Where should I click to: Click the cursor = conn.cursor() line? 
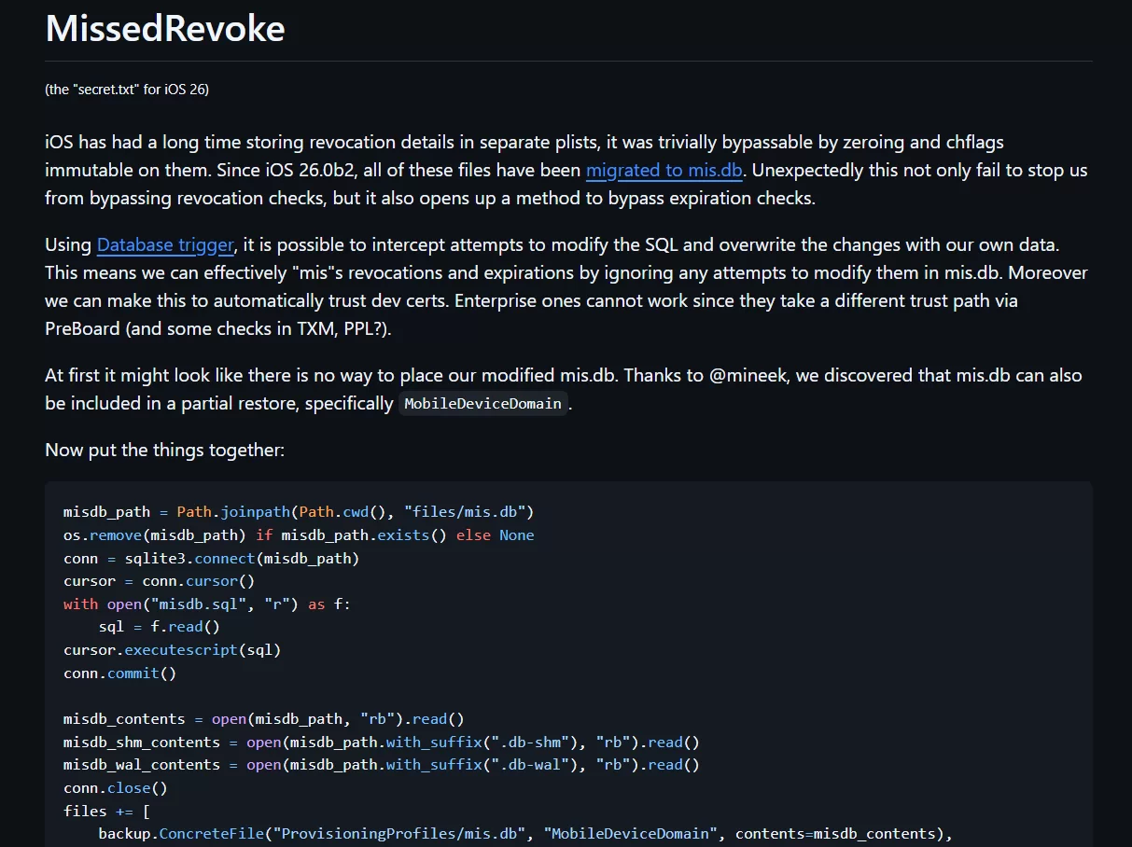coord(159,581)
